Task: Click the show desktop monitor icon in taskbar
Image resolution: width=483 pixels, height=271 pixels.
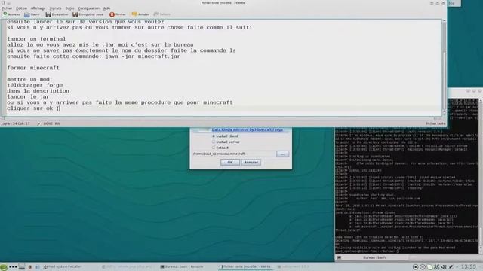Action: point(22,266)
